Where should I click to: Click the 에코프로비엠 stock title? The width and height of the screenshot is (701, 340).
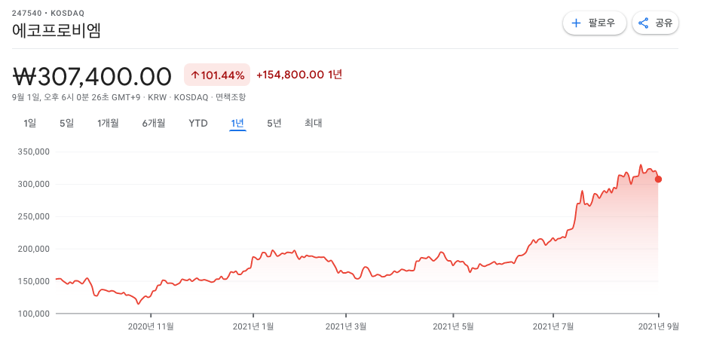pyautogui.click(x=57, y=30)
